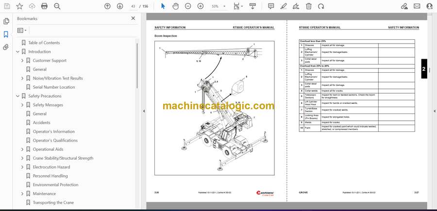The height and width of the screenshot is (211, 437).
Task: Open the account profile icon
Action: pos(430,6)
